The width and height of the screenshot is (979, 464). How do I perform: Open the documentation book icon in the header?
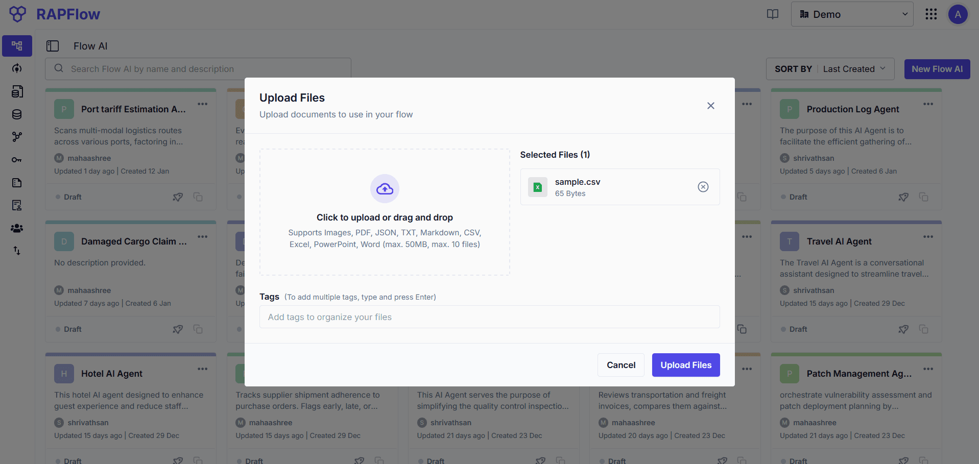772,14
